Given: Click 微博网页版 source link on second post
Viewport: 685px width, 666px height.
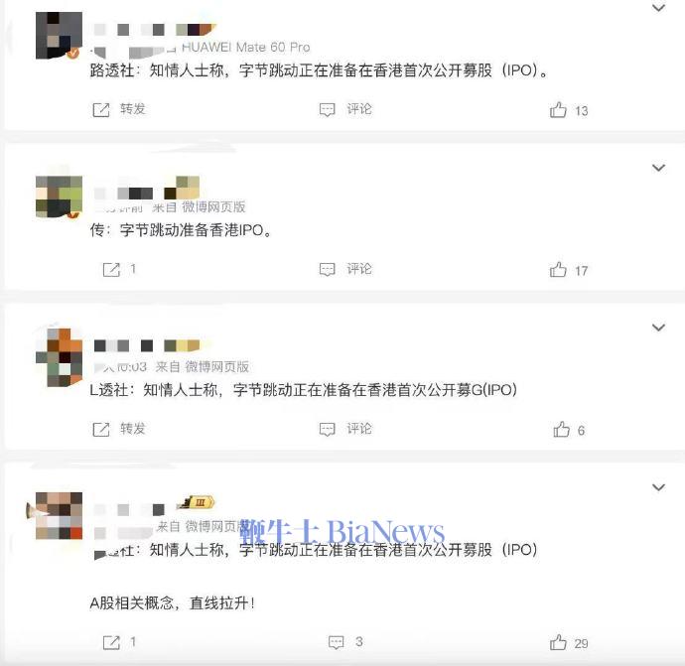Looking at the screenshot, I should (x=213, y=206).
